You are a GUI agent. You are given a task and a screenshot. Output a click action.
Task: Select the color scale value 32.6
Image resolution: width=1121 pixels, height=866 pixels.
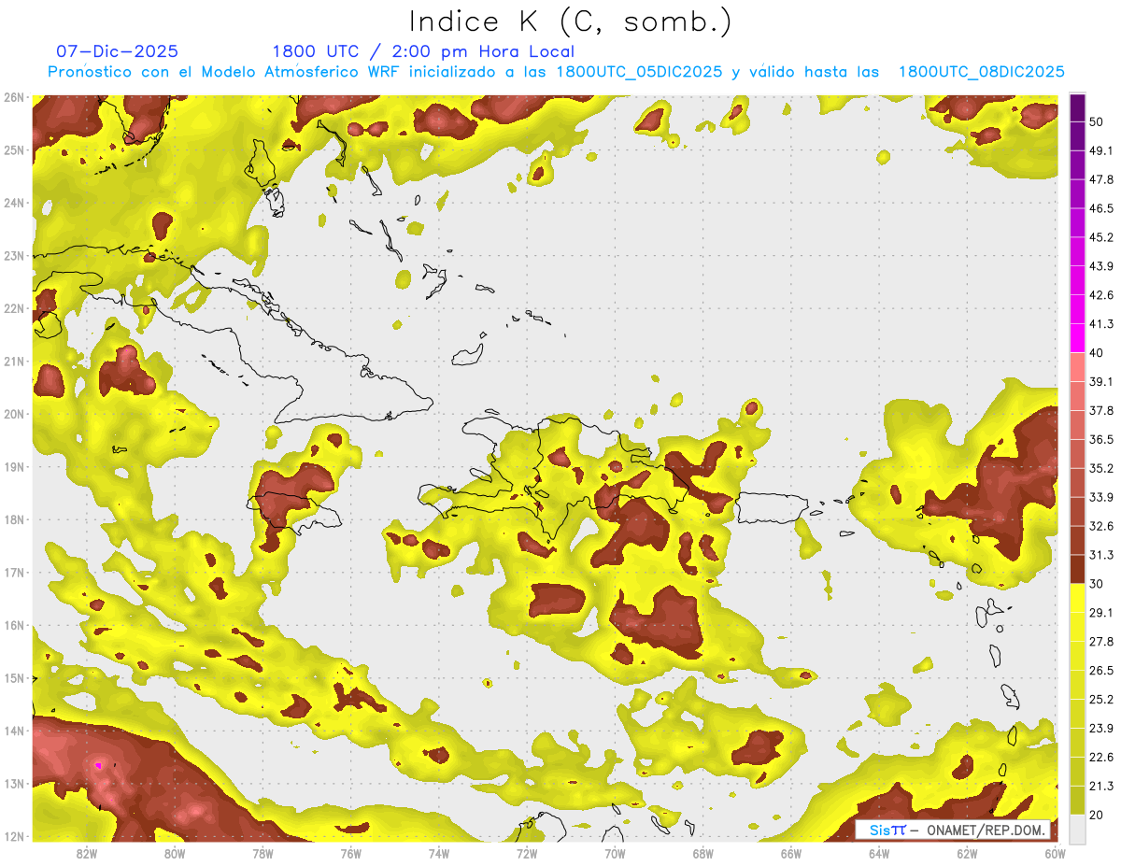click(1101, 526)
